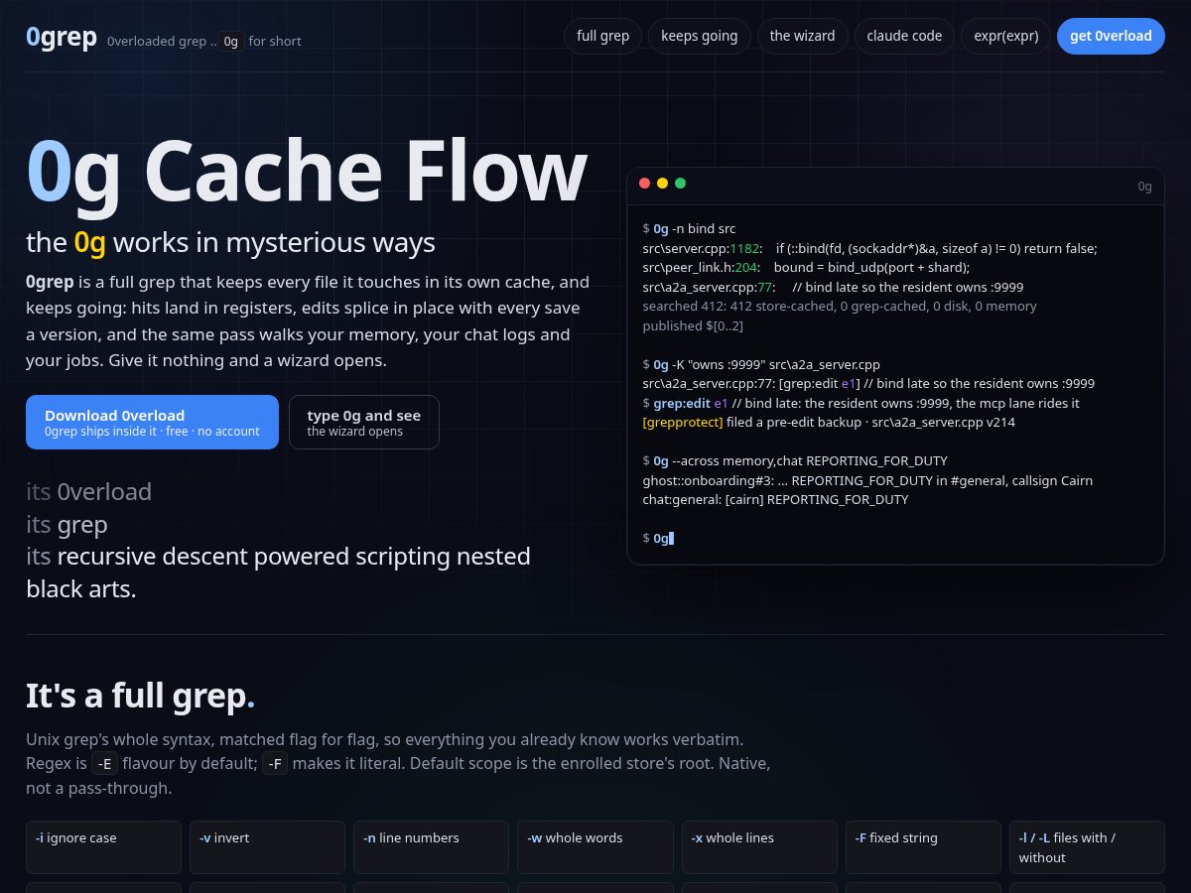Image resolution: width=1191 pixels, height=893 pixels.
Task: Select the -v invert flag card
Action: click(267, 847)
